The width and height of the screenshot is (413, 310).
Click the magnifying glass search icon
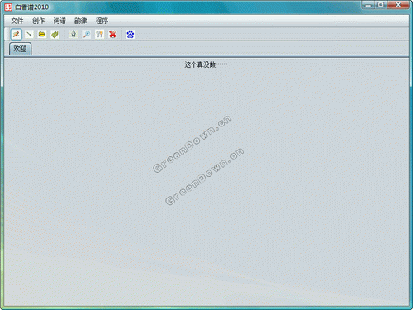click(x=87, y=35)
